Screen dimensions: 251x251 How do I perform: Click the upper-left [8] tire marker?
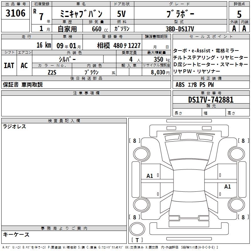pos(135,141)
